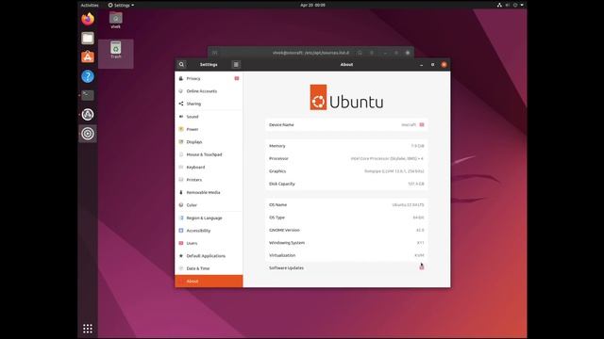
Task: Click the Ubuntu 22.04 LTS value
Action: [408, 205]
